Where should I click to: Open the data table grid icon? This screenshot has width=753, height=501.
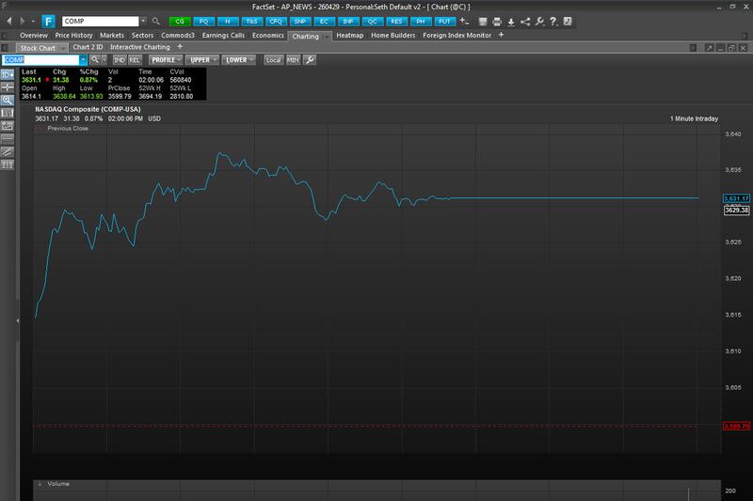tap(8, 164)
